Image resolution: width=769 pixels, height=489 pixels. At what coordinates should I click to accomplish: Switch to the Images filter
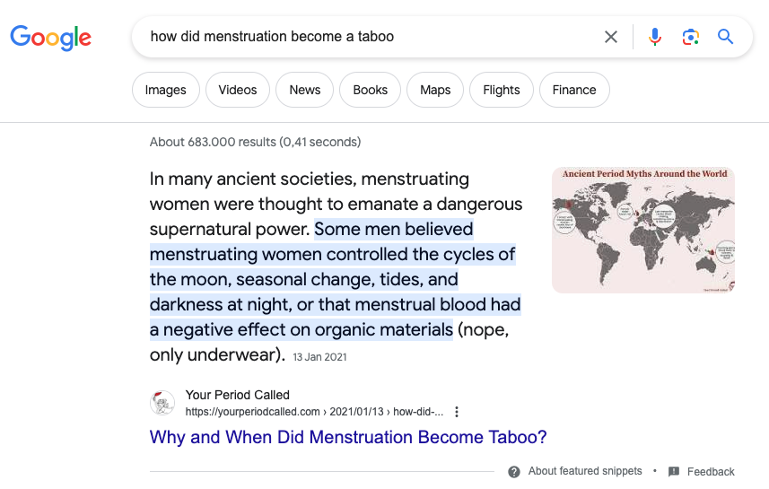(166, 90)
